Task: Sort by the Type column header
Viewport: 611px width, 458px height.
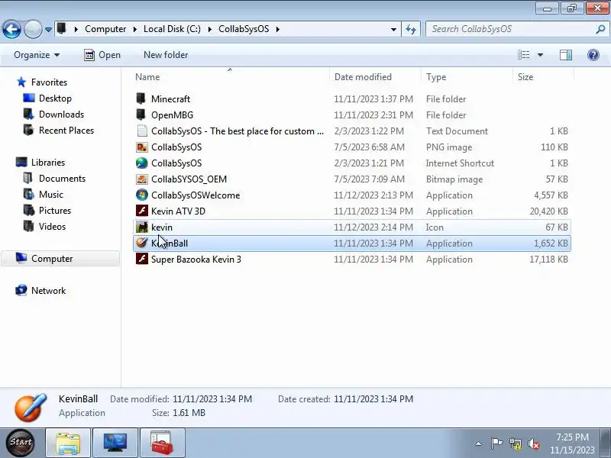Action: pyautogui.click(x=435, y=77)
